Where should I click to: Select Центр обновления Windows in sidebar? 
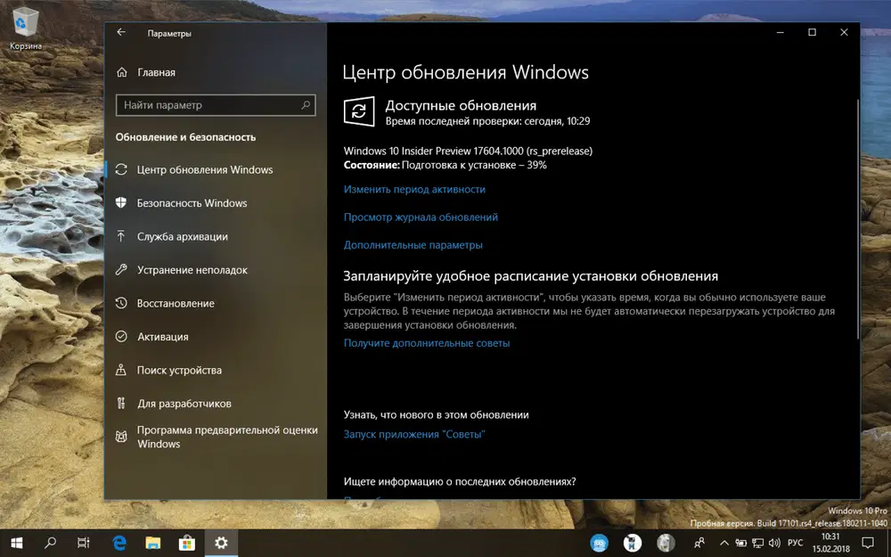click(x=216, y=169)
